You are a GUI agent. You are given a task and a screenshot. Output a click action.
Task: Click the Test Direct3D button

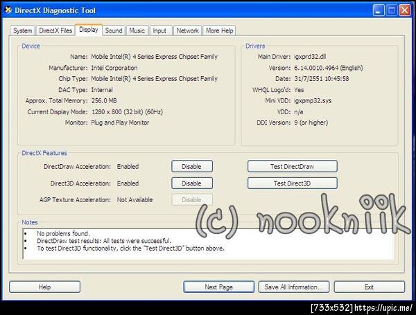pyautogui.click(x=293, y=183)
